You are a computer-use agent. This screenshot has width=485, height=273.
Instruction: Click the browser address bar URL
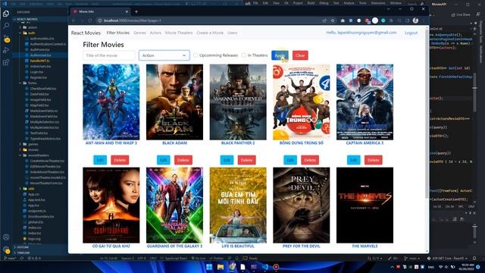133,20
